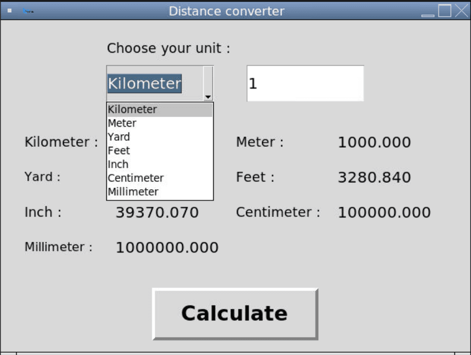471x355 pixels.
Task: Open the window menu icon in title bar
Action: (10, 11)
